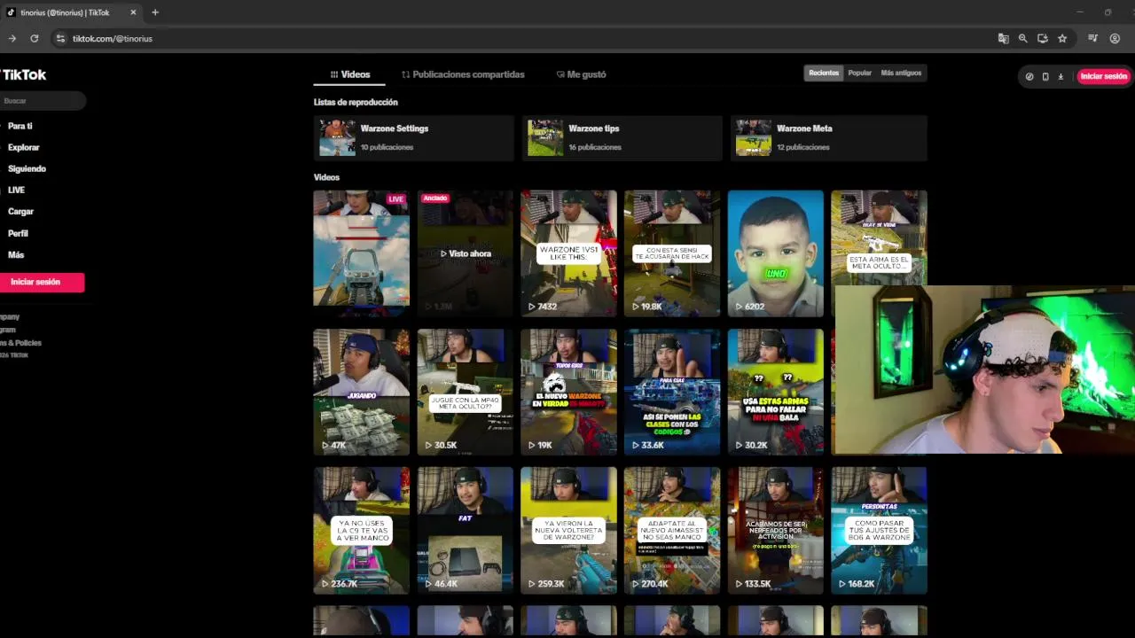Open the Warzone Meta playlist
Viewport: 1135px width, 638px height.
coord(829,137)
